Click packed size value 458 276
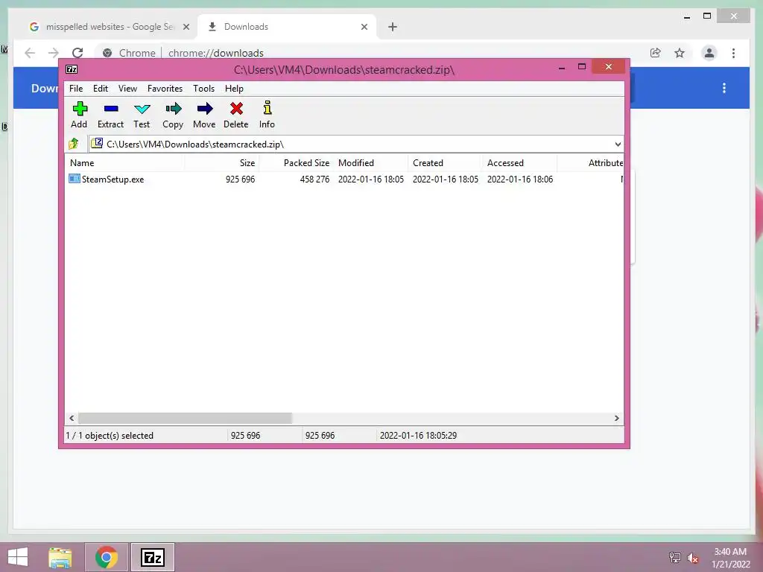This screenshot has height=572, width=763. click(x=315, y=179)
